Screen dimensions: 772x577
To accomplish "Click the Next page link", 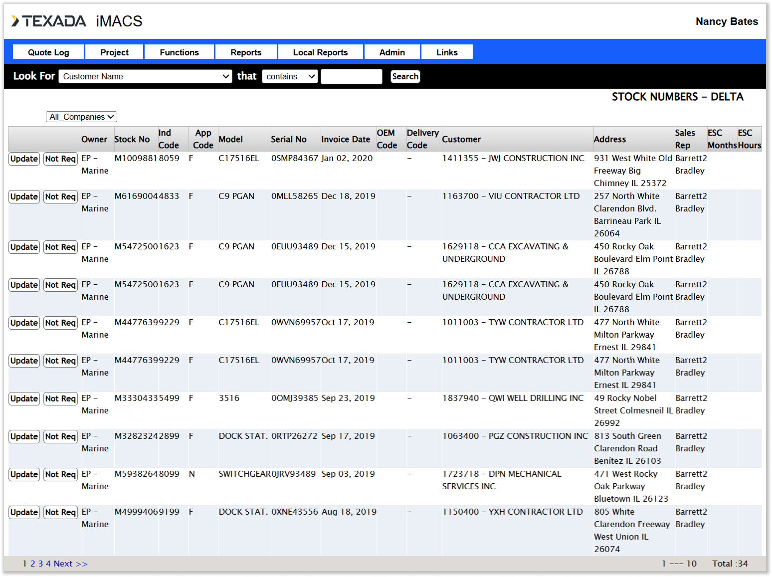I will 63,564.
